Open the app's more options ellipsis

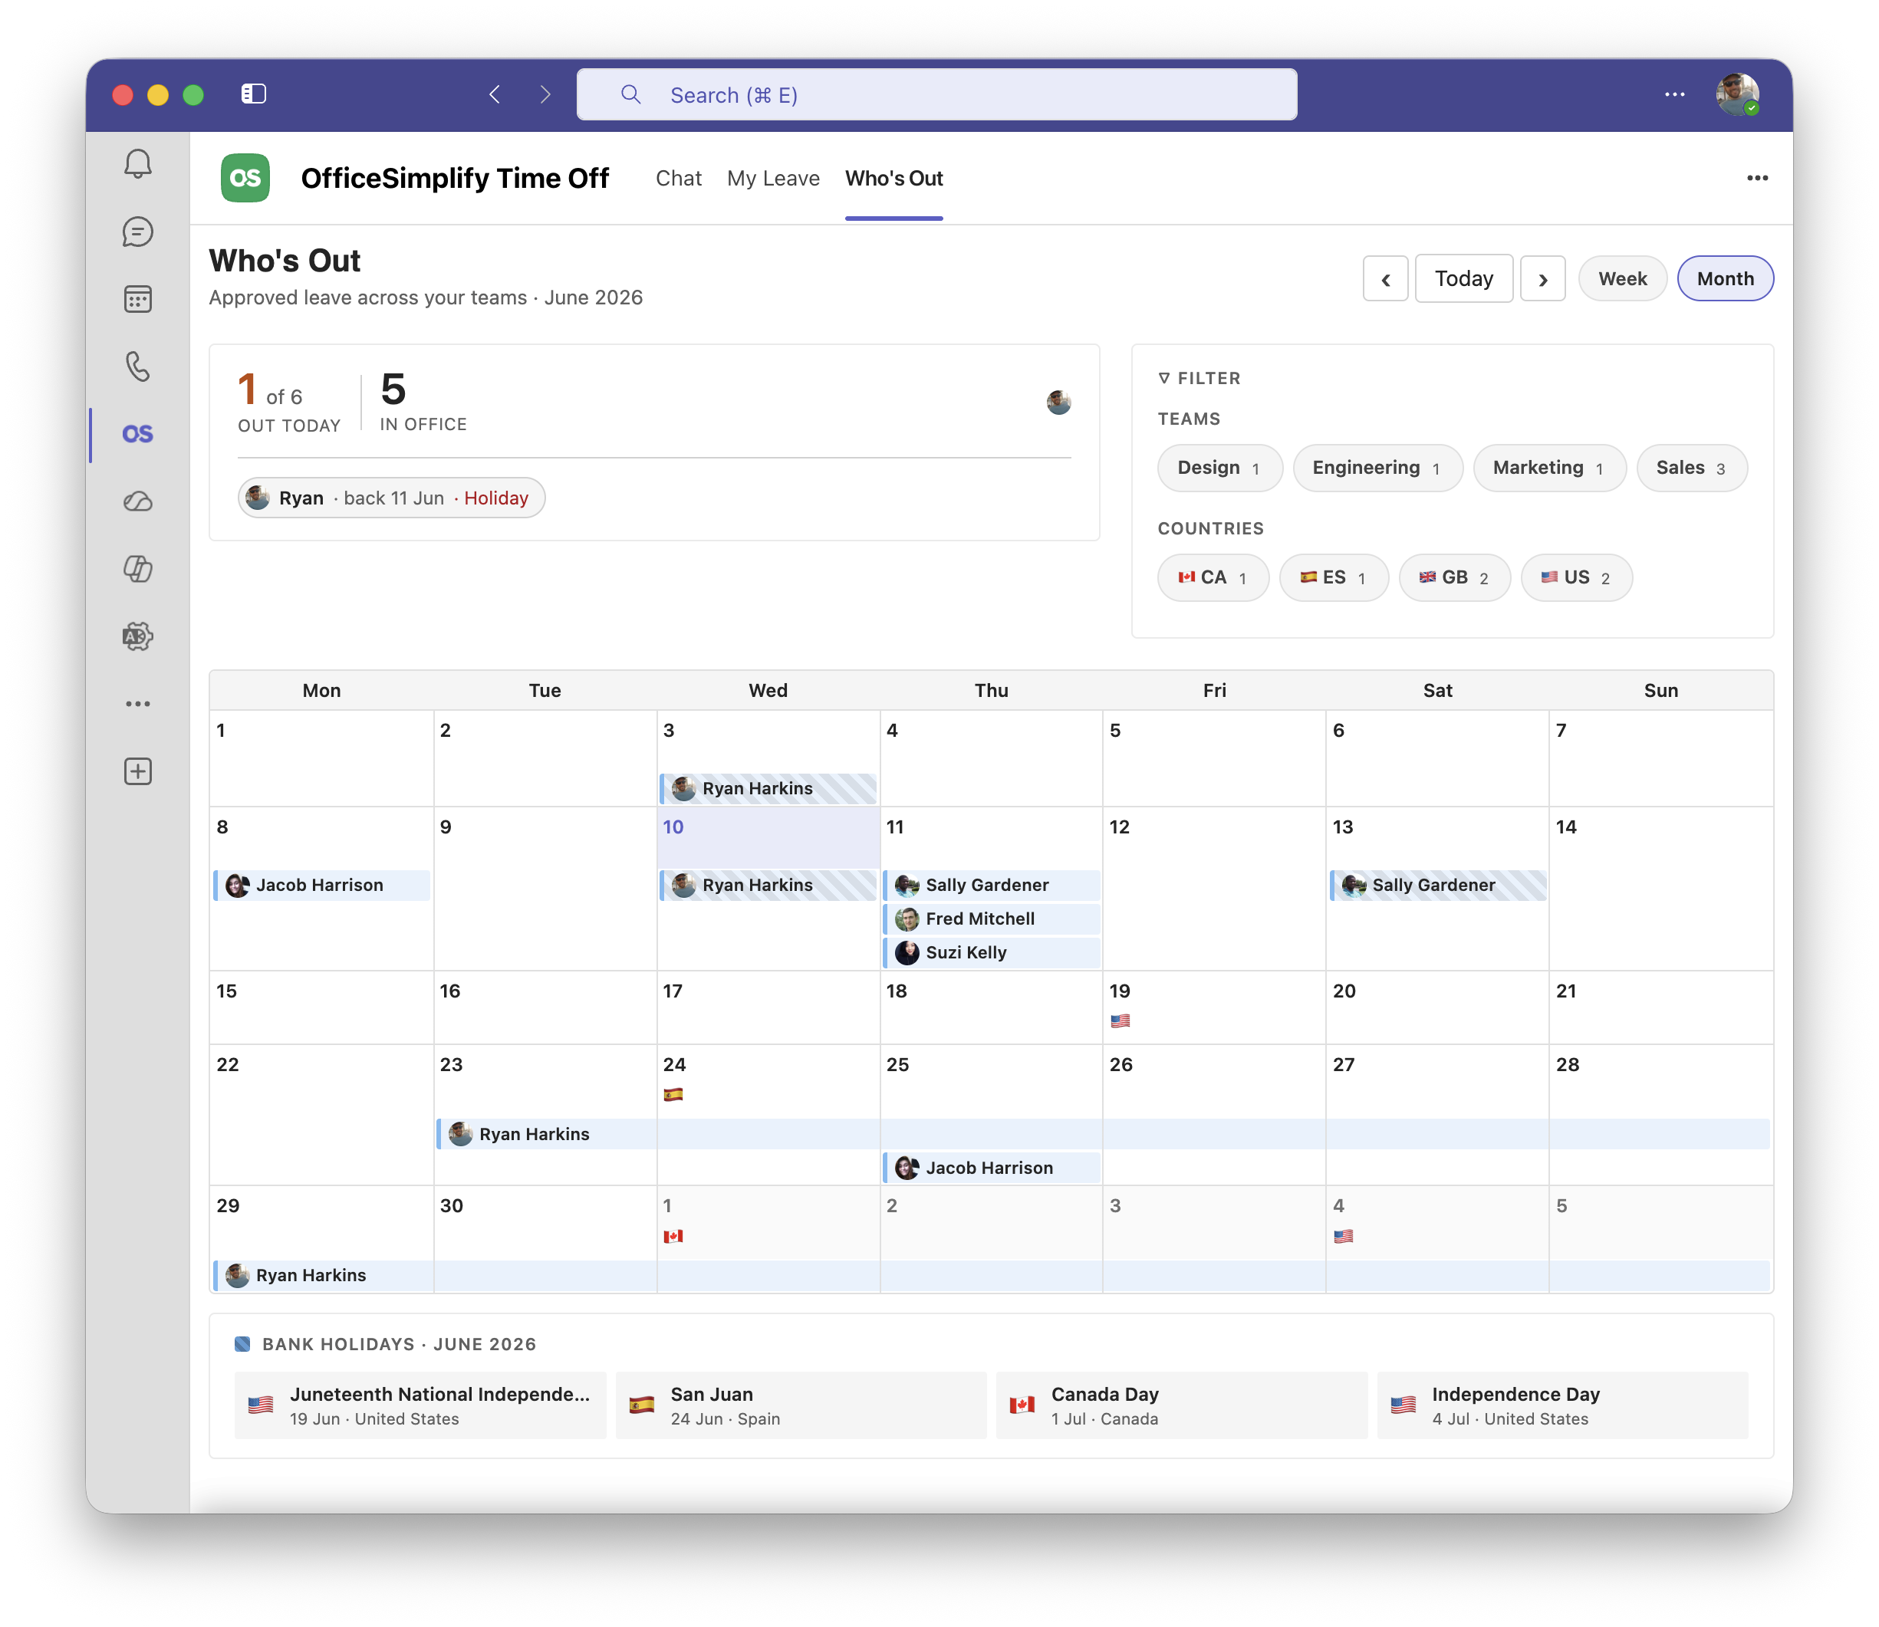click(1756, 178)
